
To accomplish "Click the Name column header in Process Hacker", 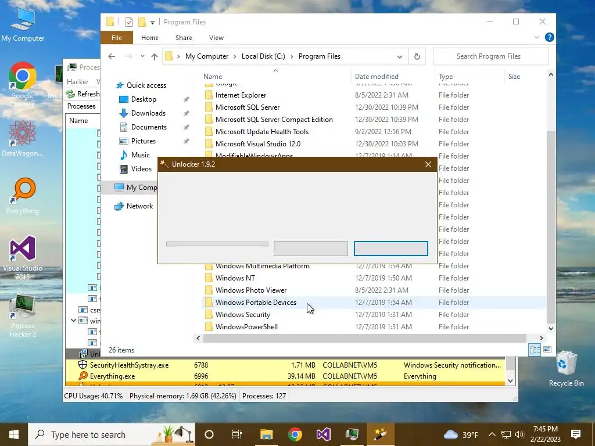I will tap(78, 121).
